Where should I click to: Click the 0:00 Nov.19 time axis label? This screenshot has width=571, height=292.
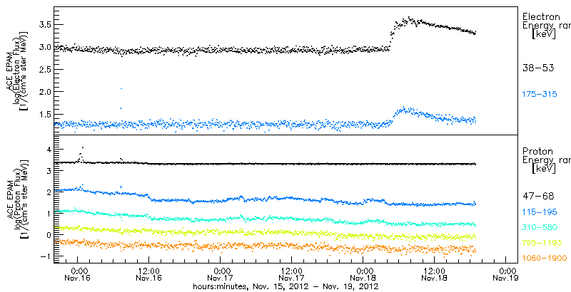pyautogui.click(x=506, y=275)
